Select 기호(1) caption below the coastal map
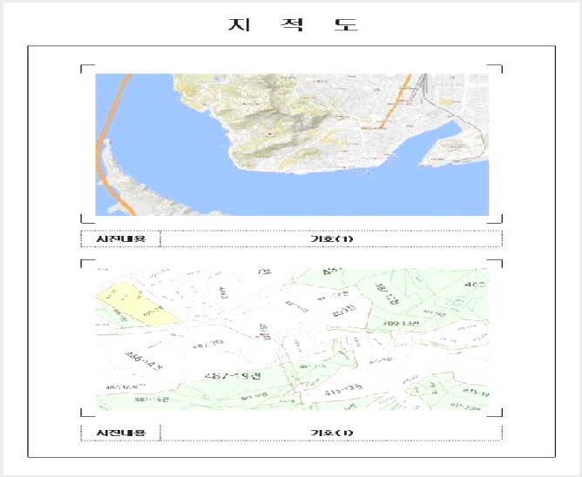 pos(331,238)
